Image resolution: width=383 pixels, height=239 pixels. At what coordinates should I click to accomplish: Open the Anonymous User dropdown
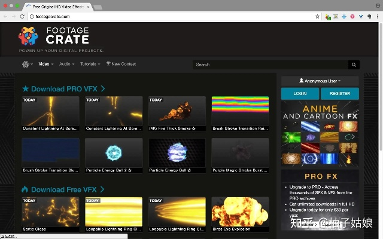[320, 81]
